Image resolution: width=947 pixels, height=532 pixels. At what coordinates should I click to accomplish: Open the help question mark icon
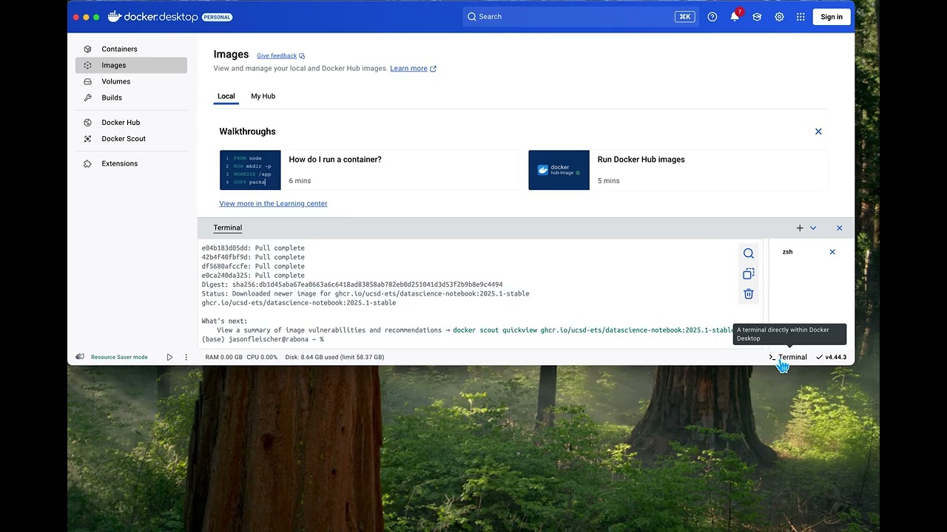[x=712, y=17]
